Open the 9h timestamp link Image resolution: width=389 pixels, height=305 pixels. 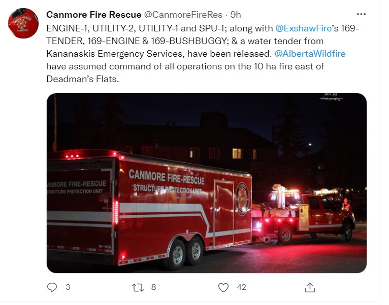[x=236, y=15]
